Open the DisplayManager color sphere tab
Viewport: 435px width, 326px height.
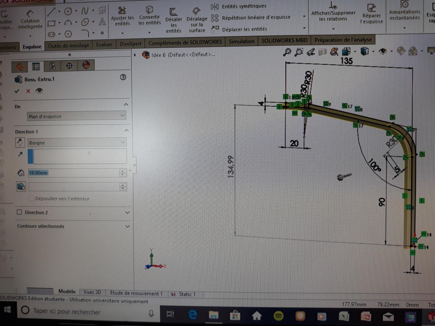[x=86, y=65]
